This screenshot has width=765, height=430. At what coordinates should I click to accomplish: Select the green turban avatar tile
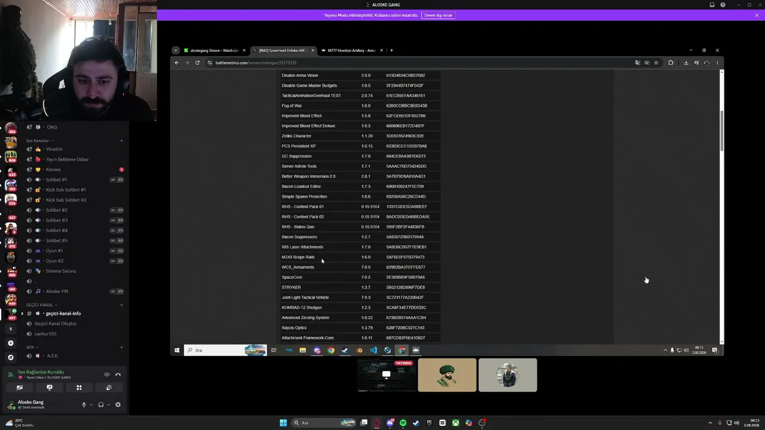(447, 375)
